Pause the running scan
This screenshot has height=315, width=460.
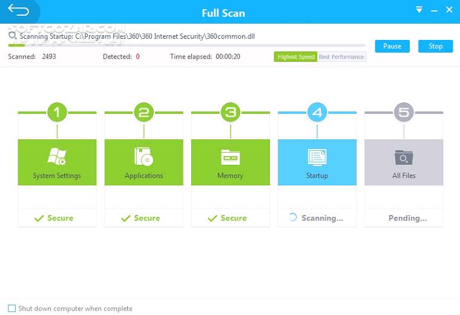[392, 47]
